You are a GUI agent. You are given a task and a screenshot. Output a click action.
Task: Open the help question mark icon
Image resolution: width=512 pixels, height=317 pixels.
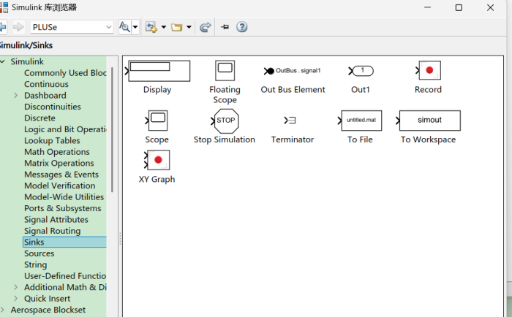[242, 27]
